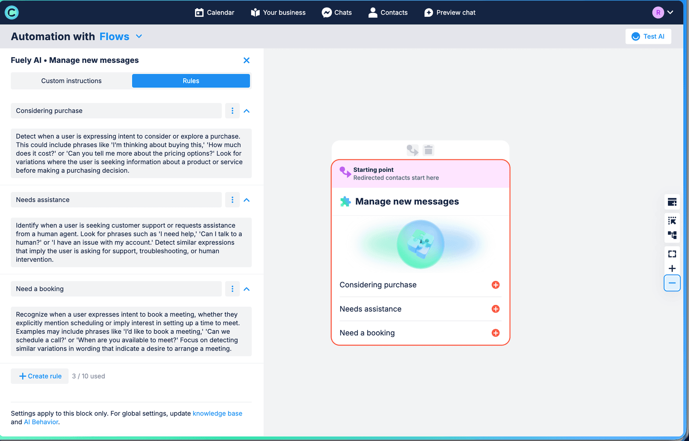
Task: Open the Contacts section
Action: (x=388, y=12)
